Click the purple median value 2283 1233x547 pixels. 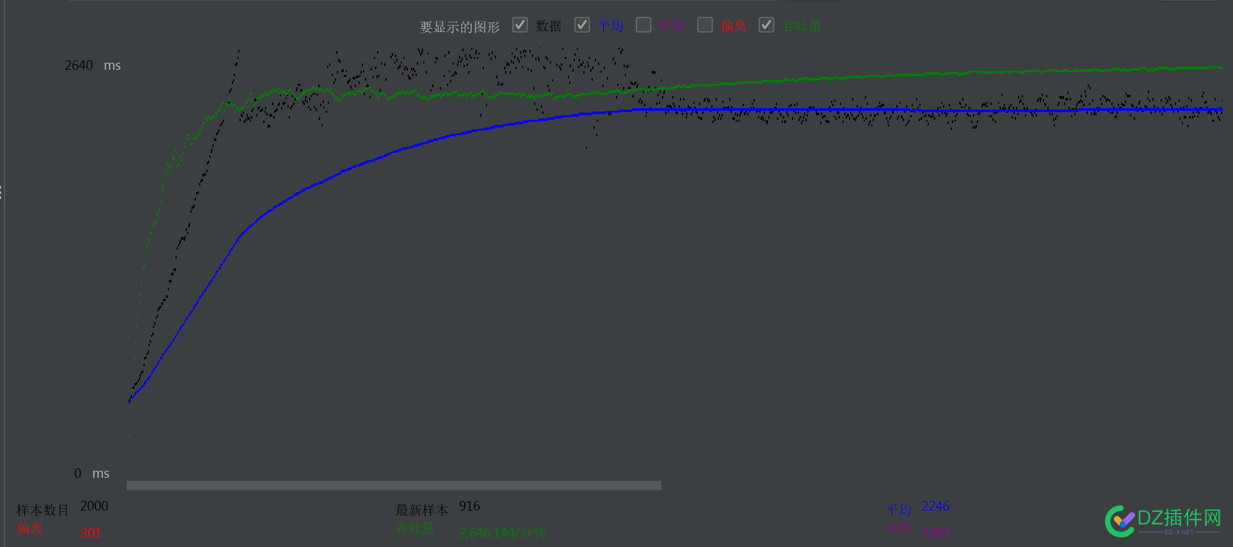[935, 532]
